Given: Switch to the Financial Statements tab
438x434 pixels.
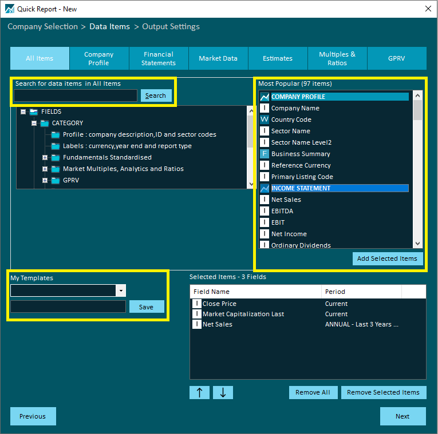Looking at the screenshot, I should pyautogui.click(x=159, y=58).
